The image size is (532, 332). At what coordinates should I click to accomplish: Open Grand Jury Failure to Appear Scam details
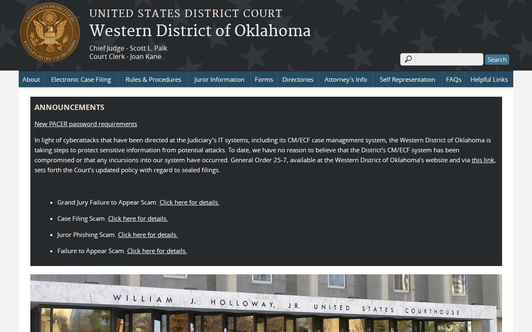(189, 202)
